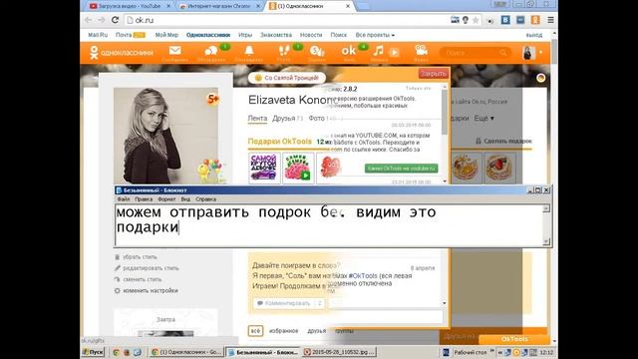Open Почта in the top bar
Image resolution: width=638 pixels, height=359 pixels.
point(124,35)
